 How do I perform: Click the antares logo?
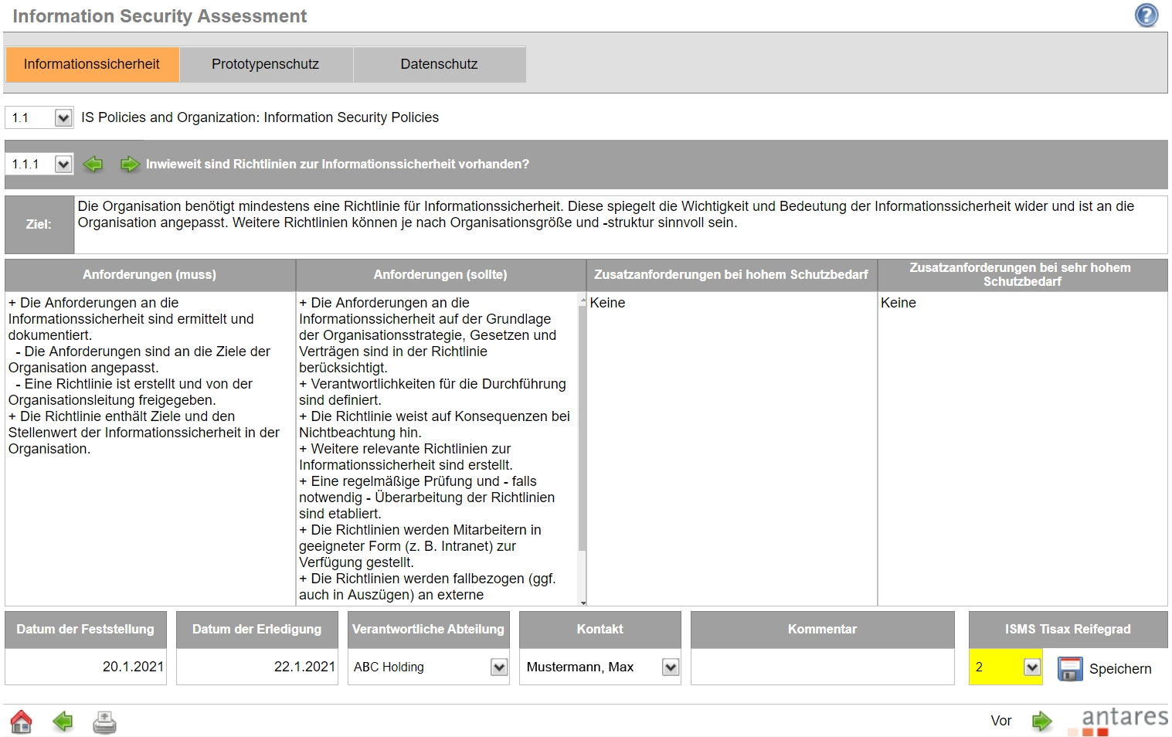[x=1118, y=721]
